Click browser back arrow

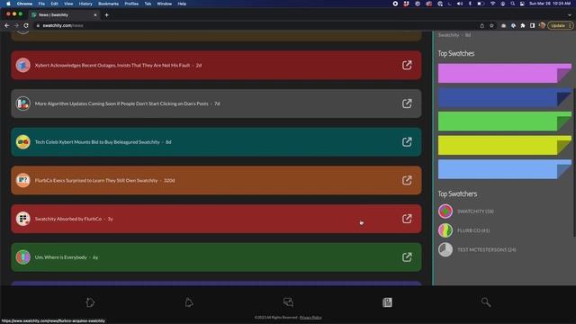pyautogui.click(x=6, y=25)
